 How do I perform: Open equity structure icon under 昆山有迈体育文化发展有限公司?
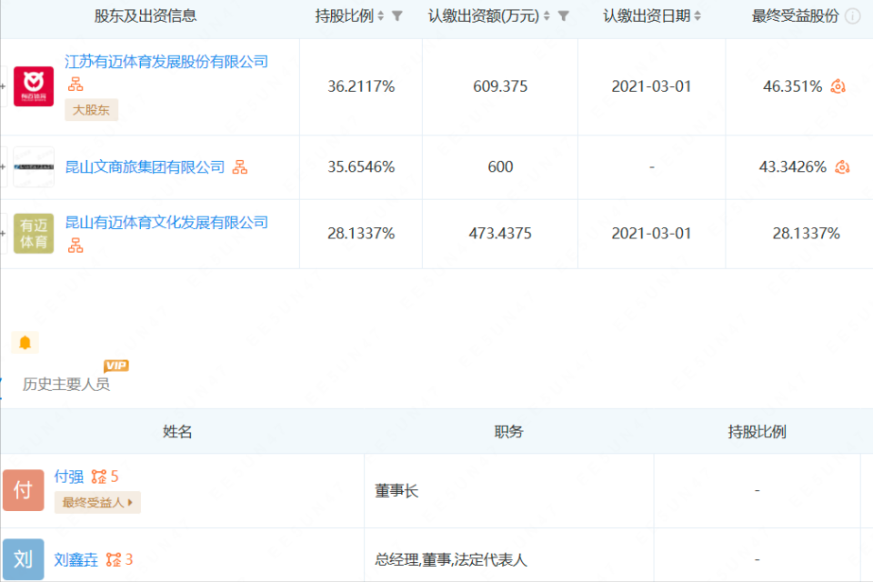point(75,245)
